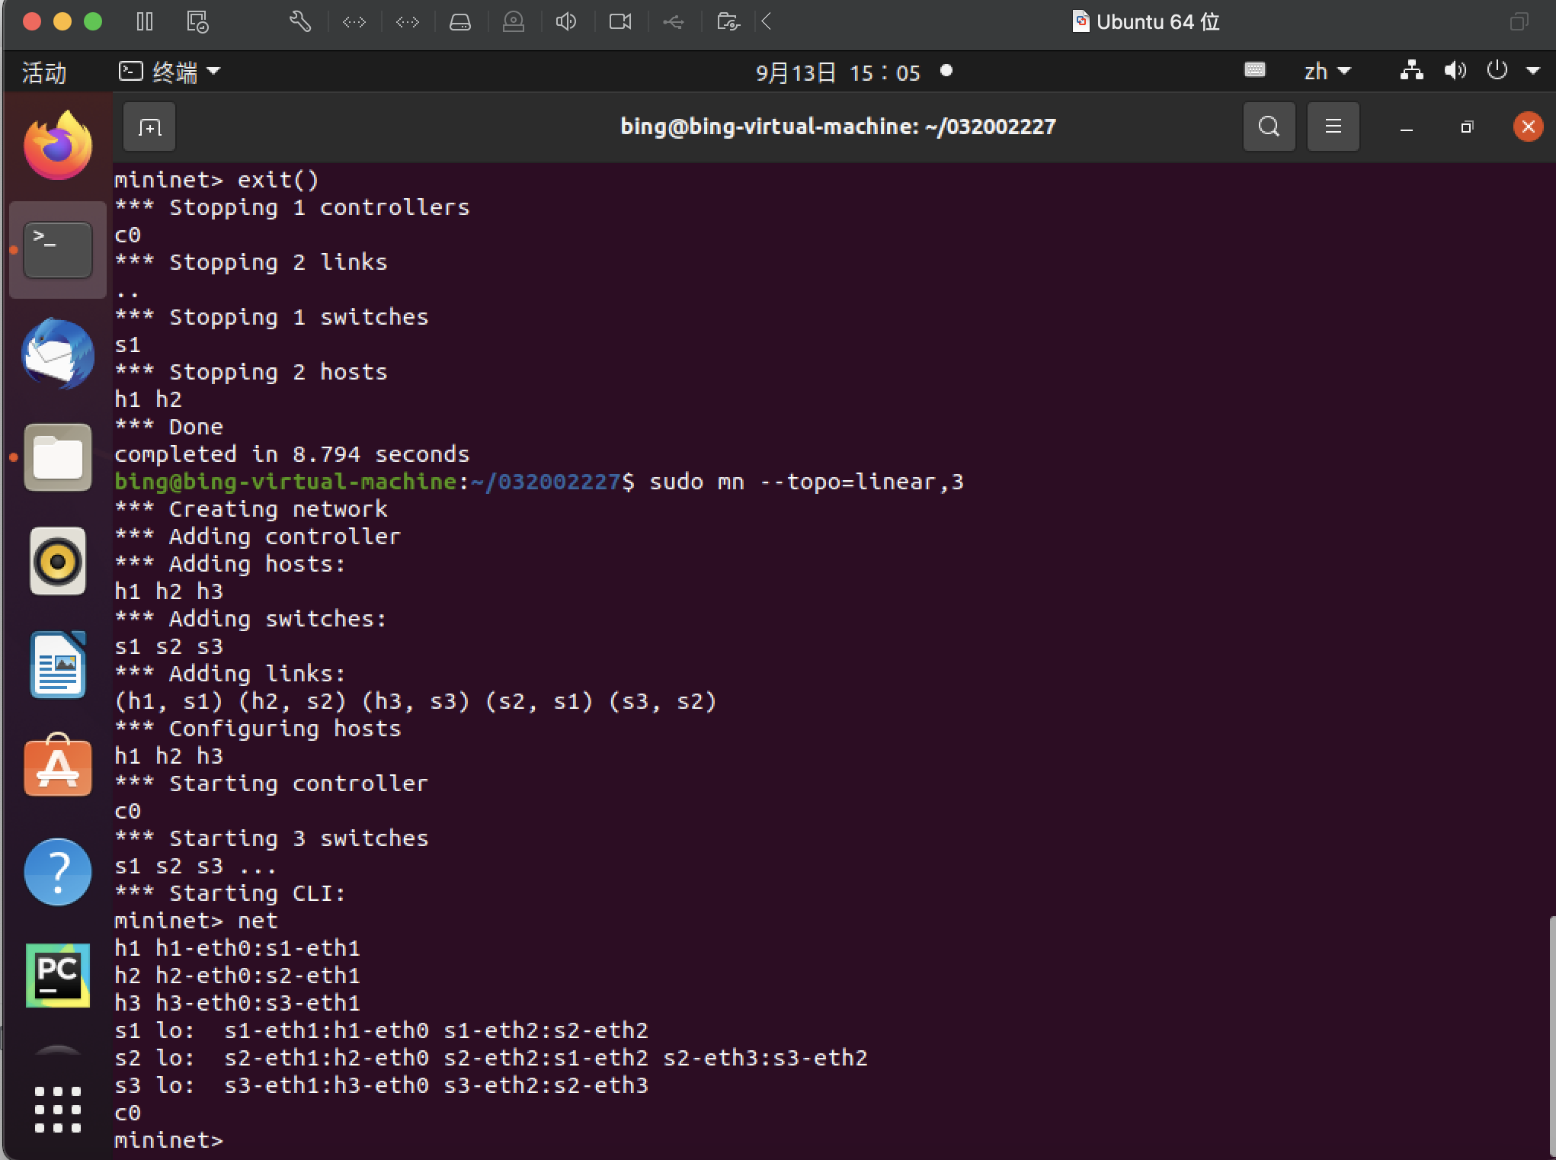Launch PyCharm from the dock
The width and height of the screenshot is (1556, 1160).
click(x=58, y=975)
